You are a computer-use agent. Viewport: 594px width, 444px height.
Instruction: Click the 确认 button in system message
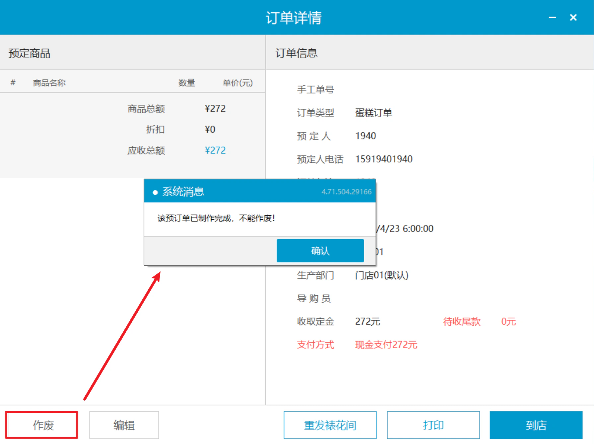click(x=320, y=250)
